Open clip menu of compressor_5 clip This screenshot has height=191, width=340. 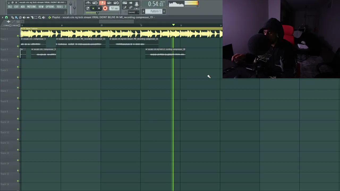click(x=22, y=39)
